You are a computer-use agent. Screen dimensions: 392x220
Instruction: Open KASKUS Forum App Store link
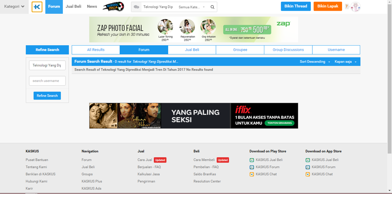(x=323, y=167)
